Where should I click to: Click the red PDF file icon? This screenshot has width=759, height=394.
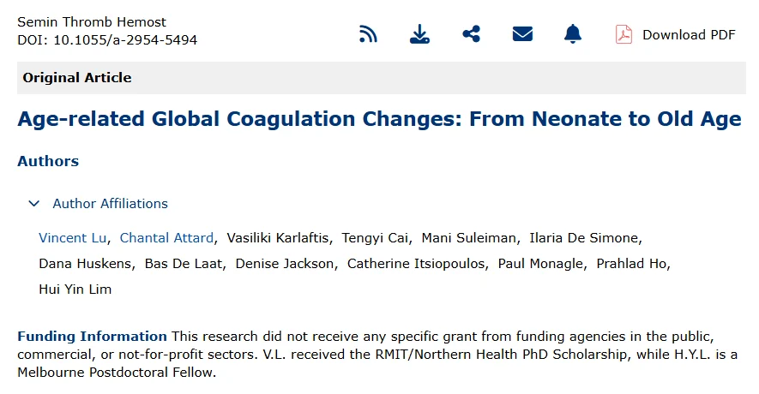623,34
